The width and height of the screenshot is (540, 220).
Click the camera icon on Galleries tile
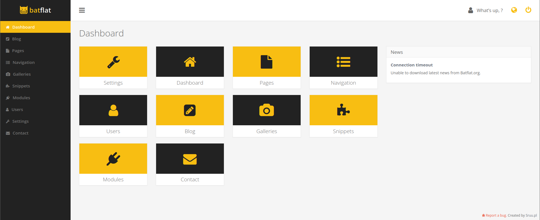[x=267, y=110]
